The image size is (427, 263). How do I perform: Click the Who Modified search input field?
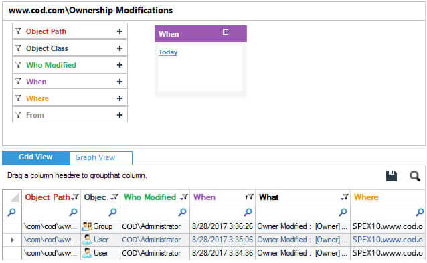click(155, 212)
